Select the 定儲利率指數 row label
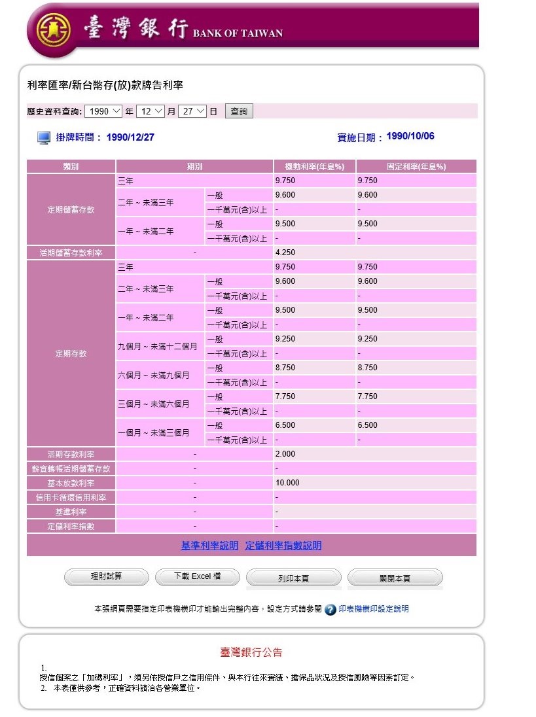 (71, 527)
